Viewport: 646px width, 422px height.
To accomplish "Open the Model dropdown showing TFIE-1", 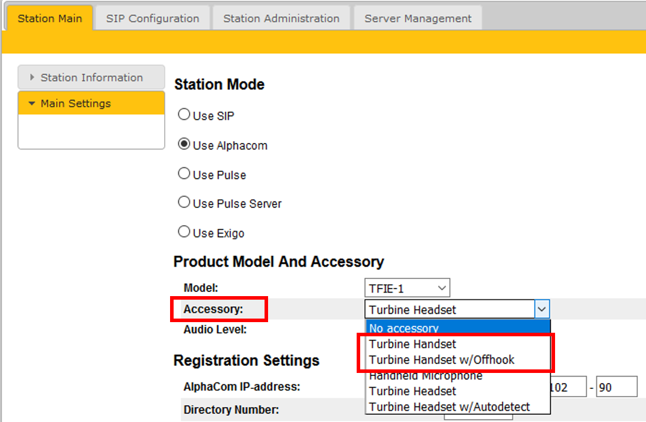I will click(x=407, y=288).
